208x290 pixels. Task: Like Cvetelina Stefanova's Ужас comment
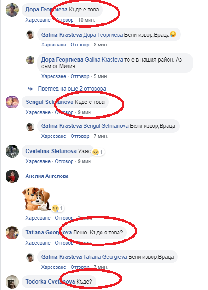pos(38,161)
